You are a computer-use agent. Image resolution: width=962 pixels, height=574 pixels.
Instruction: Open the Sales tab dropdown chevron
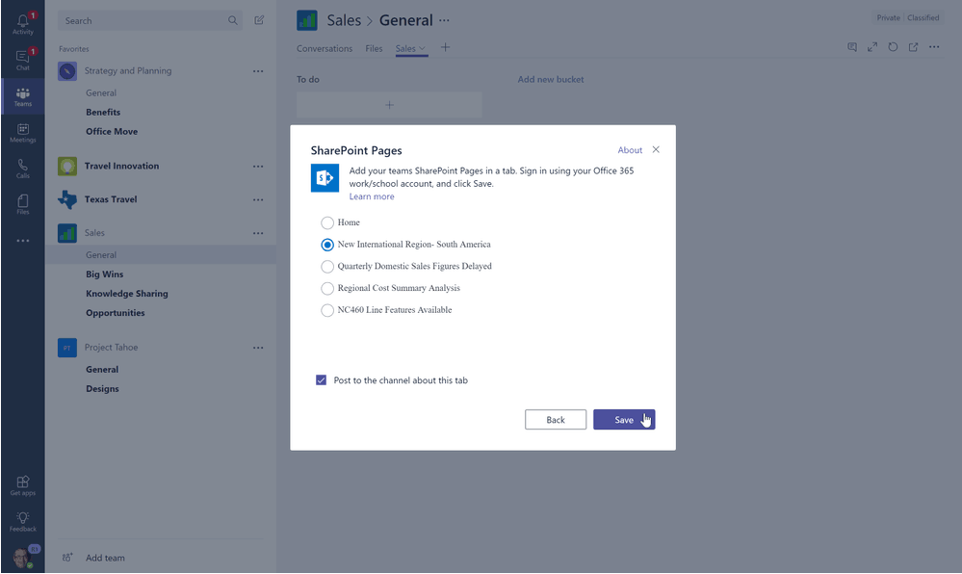point(422,48)
